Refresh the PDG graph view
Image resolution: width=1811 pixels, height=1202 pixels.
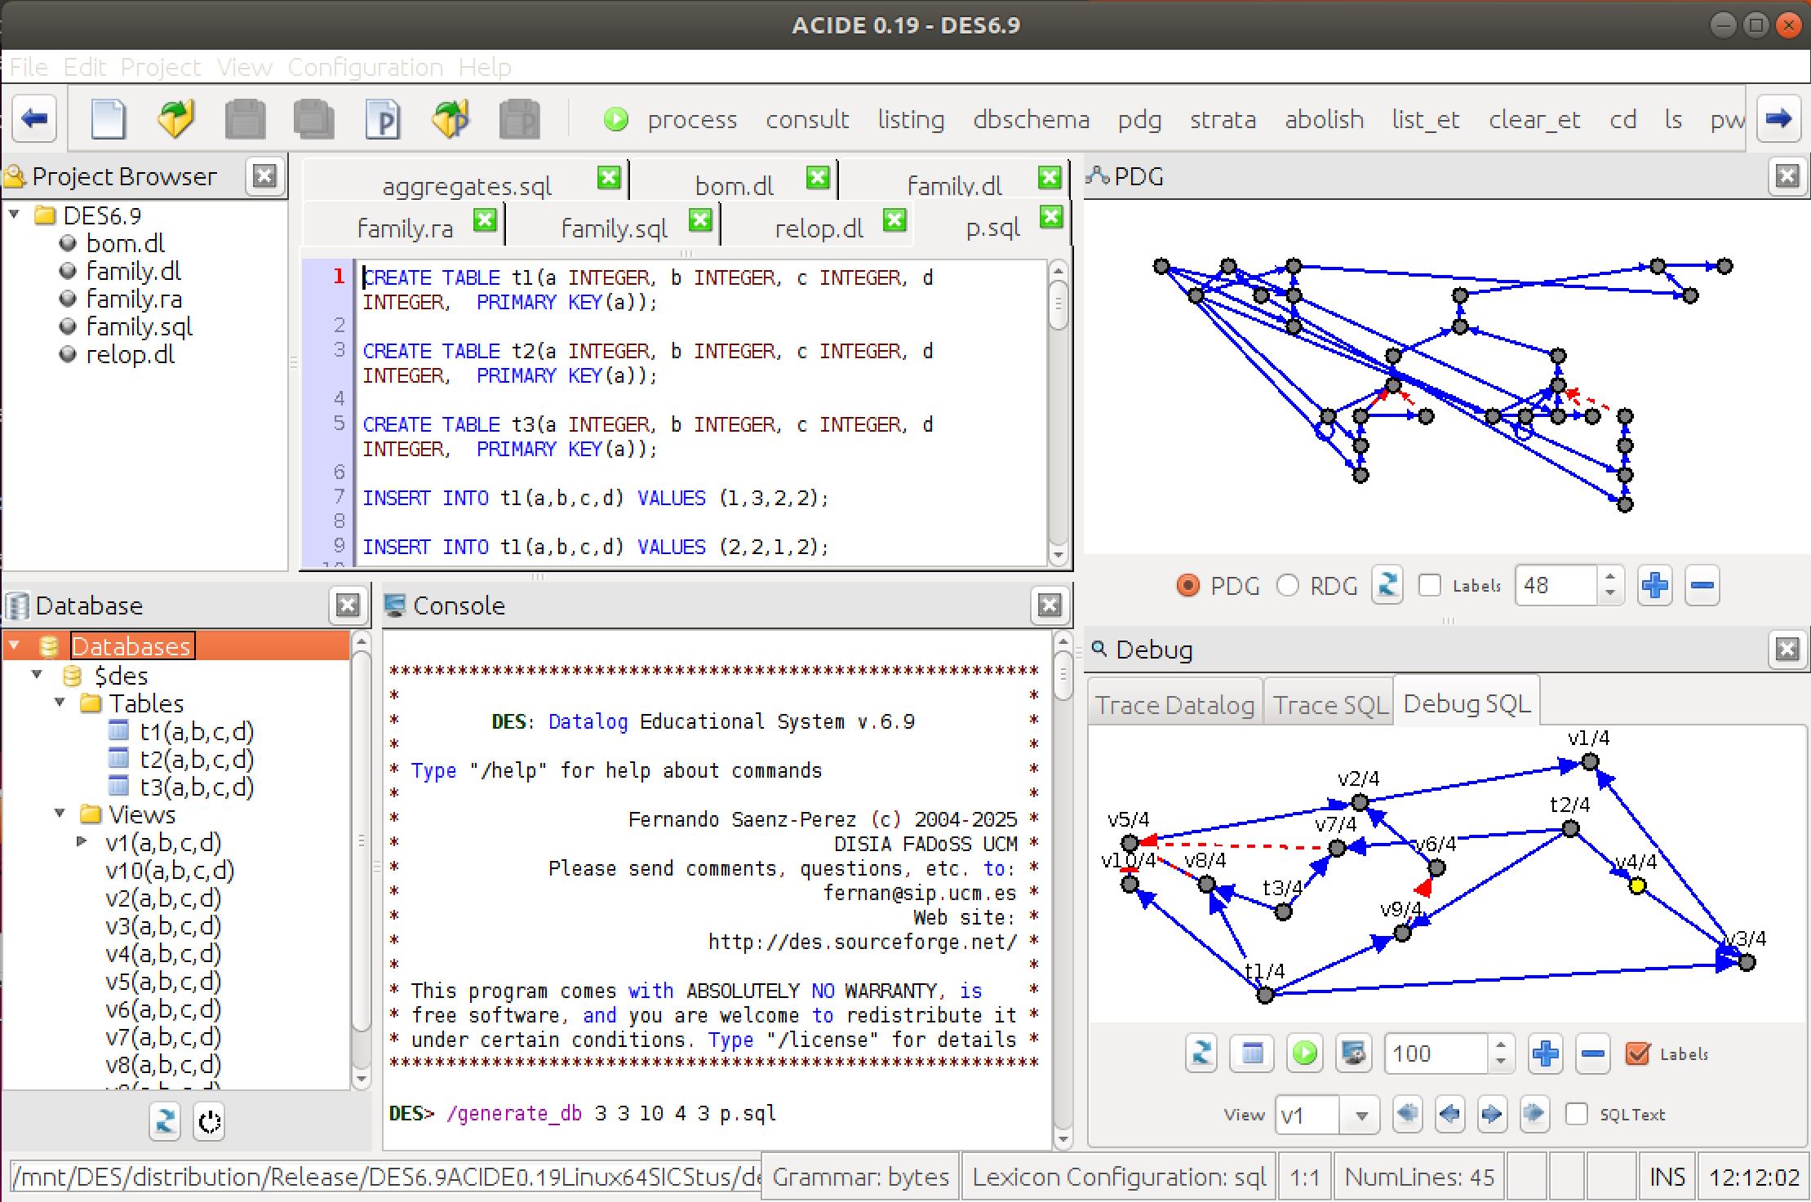[1387, 585]
